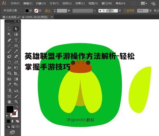Screen dimensions: 159x136
Task: Select the Pencil tool
Action: 16,51
